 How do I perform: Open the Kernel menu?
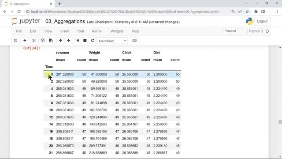coord(97,31)
